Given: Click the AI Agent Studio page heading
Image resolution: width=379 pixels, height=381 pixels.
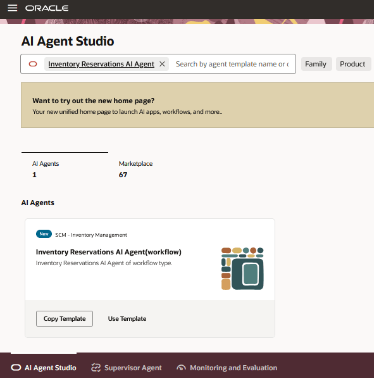Looking at the screenshot, I should point(68,41).
